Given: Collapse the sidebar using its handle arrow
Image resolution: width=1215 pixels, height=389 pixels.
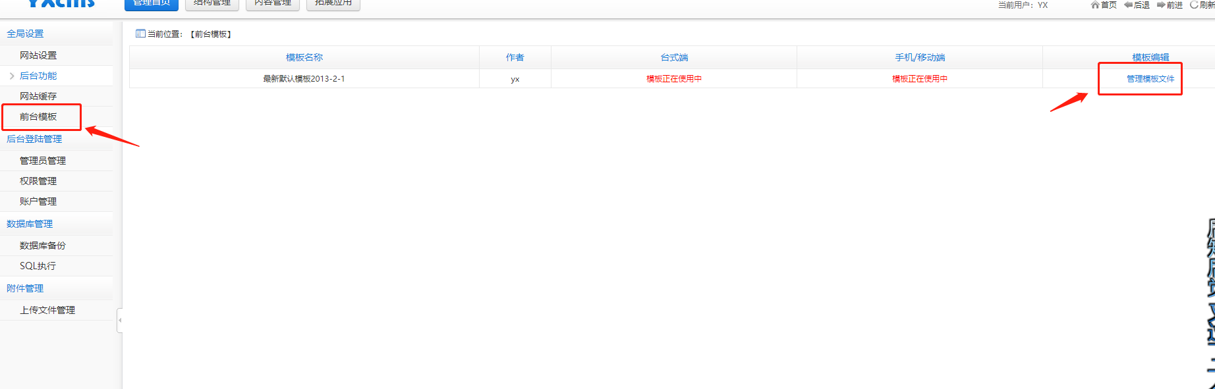Looking at the screenshot, I should (x=120, y=321).
